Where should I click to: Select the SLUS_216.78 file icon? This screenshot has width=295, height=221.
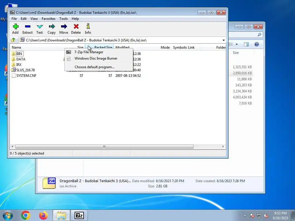pos(13,70)
